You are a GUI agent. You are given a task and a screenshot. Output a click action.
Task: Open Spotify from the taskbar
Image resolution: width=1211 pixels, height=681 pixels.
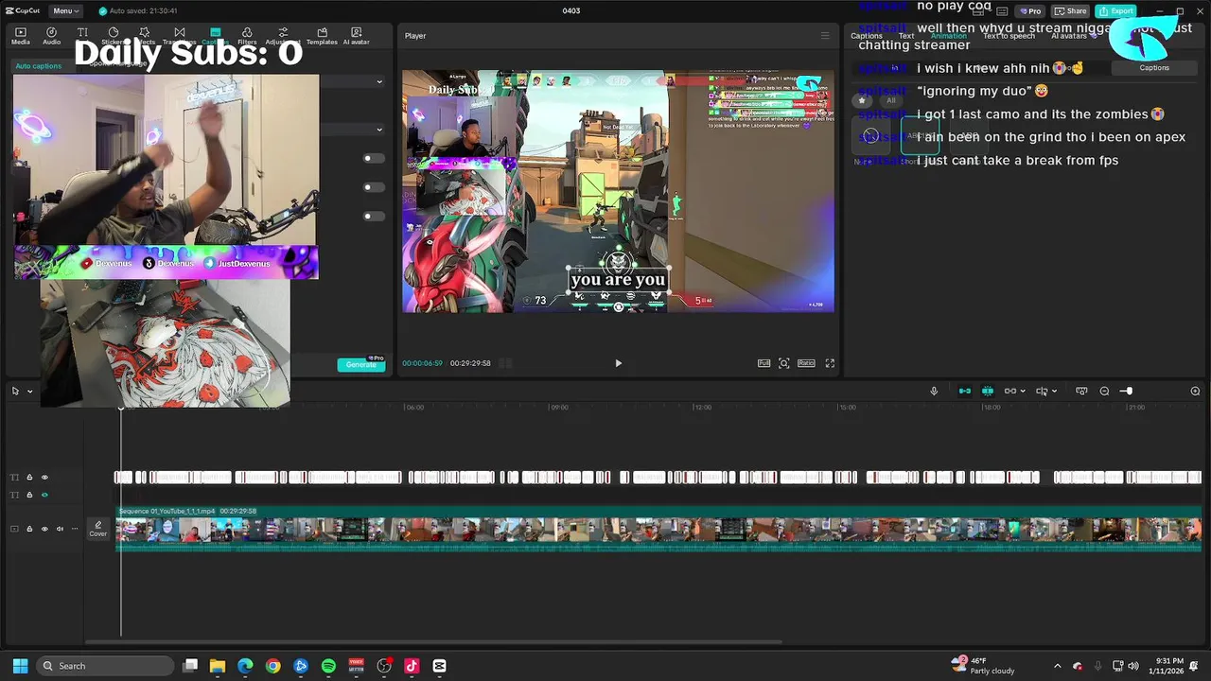point(328,666)
